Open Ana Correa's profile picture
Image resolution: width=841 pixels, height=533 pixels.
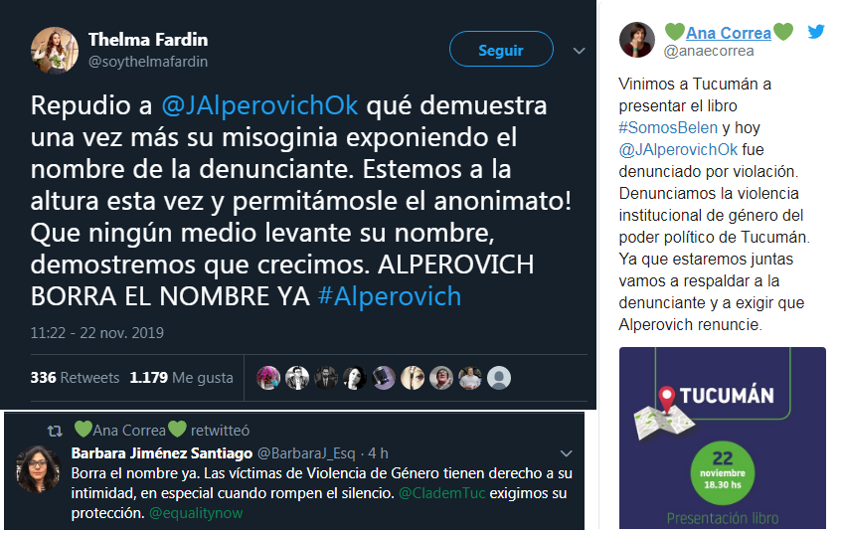point(637,40)
